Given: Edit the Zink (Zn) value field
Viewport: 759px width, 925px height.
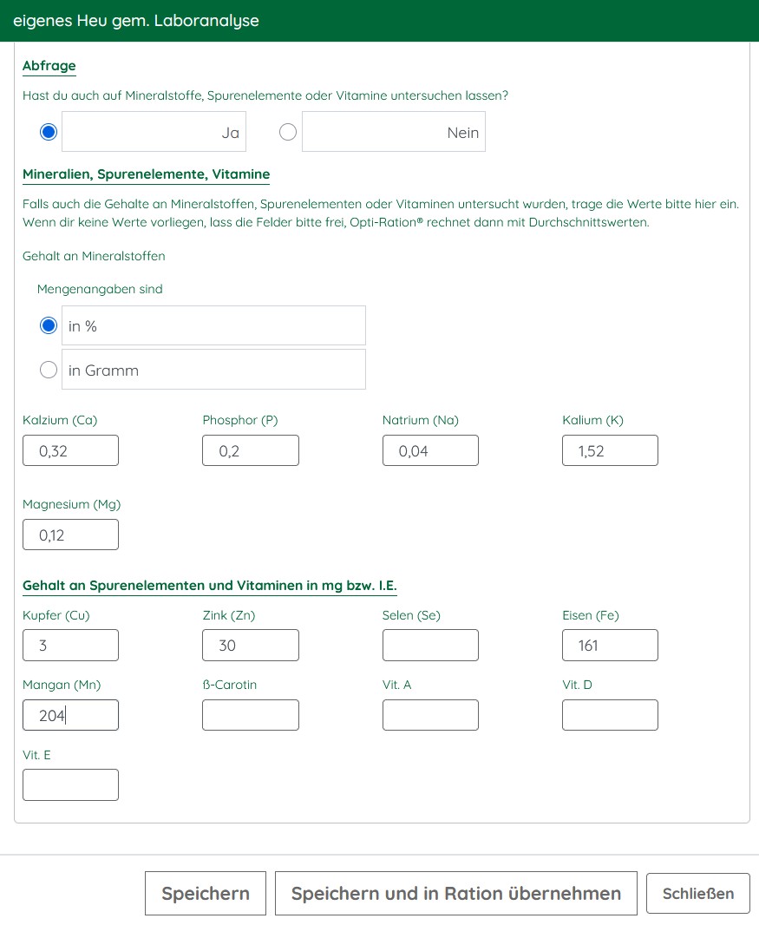Looking at the screenshot, I should 251,645.
